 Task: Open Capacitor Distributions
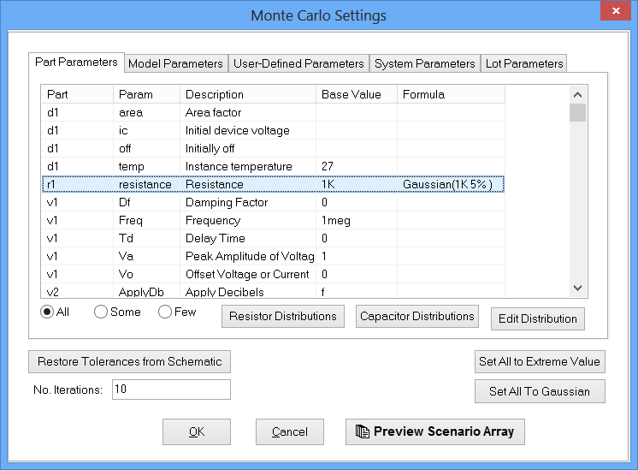(416, 316)
